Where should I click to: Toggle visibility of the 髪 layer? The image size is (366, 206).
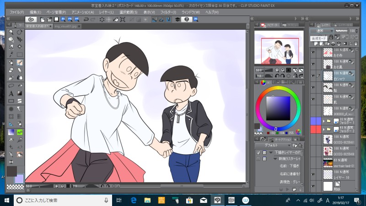(x=313, y=87)
